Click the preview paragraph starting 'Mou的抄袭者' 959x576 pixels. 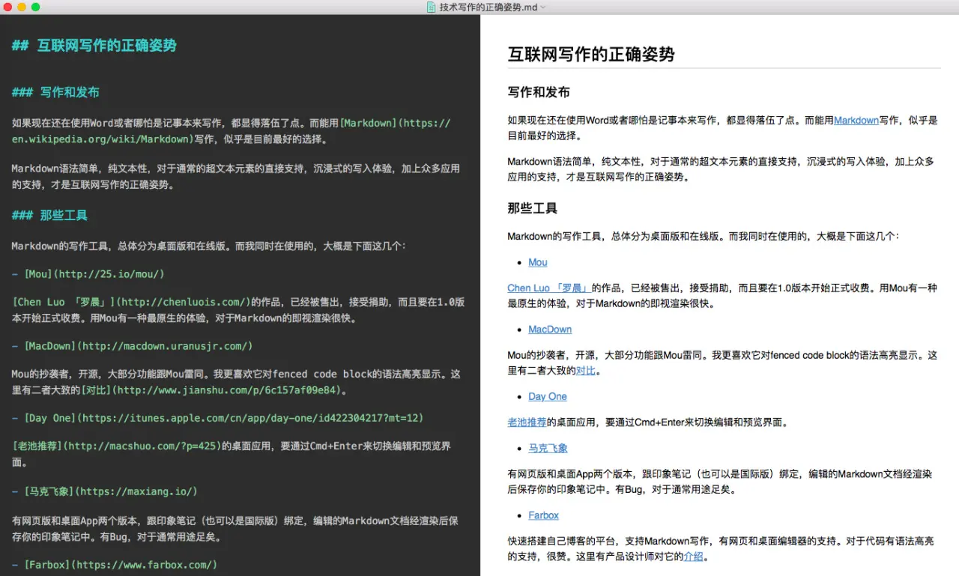point(722,363)
